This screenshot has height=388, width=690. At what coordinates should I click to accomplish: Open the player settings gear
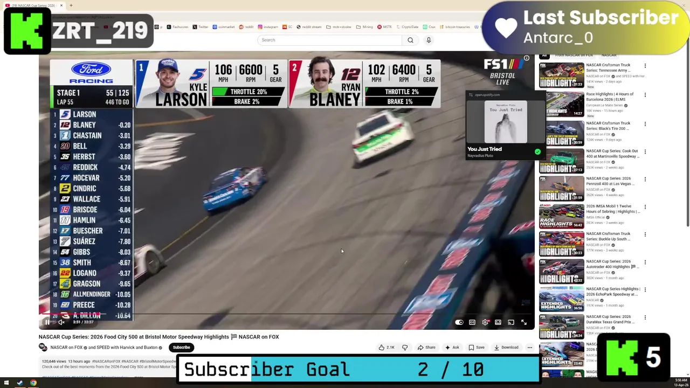(x=485, y=322)
